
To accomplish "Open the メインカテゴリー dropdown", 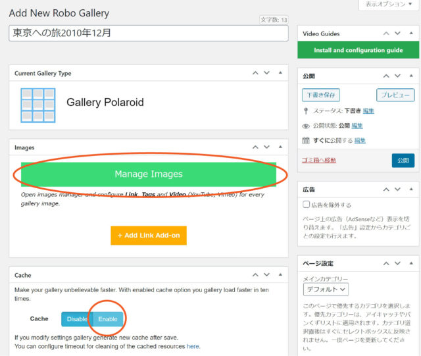I will [x=326, y=289].
